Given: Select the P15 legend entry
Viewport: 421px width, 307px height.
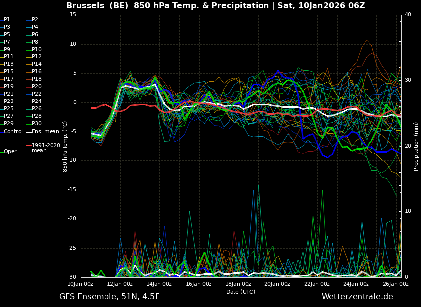Looking at the screenshot, I should click(8, 72).
